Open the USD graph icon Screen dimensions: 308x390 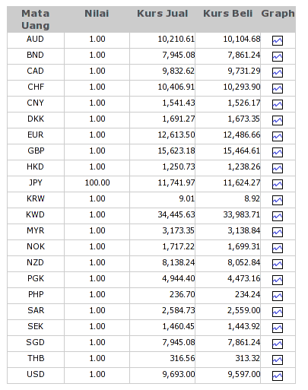coord(278,376)
